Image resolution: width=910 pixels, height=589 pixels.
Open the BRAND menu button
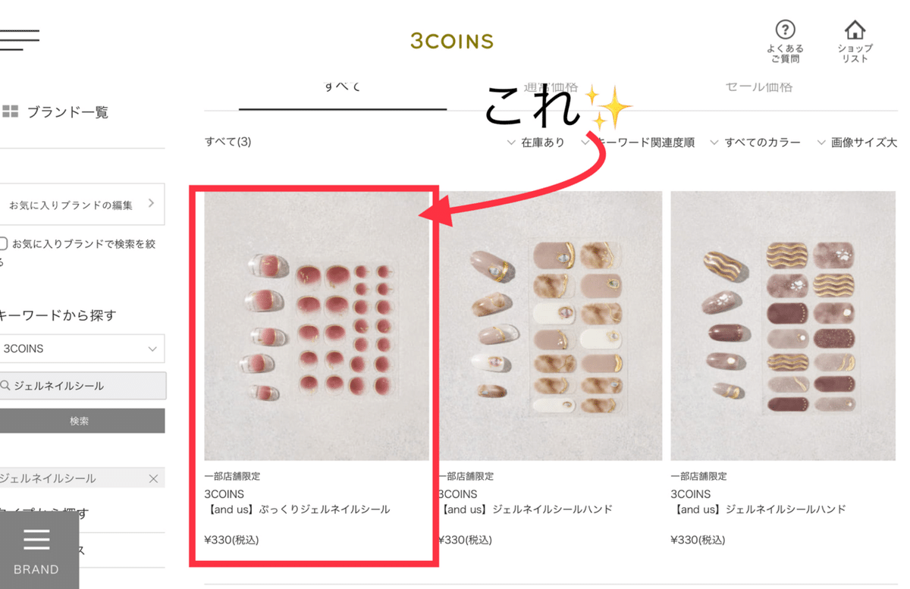pyautogui.click(x=36, y=550)
